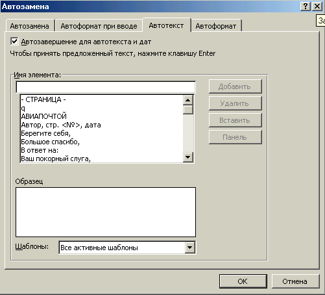Pick 'Ваш покорный слуга,' entry
Image resolution: width=325 pixels, height=295 pixels.
(102, 159)
